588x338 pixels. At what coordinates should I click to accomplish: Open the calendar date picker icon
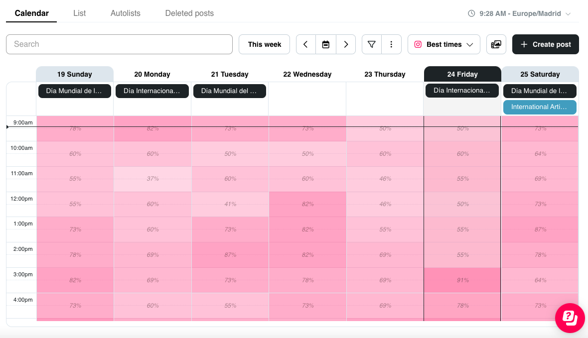point(326,44)
